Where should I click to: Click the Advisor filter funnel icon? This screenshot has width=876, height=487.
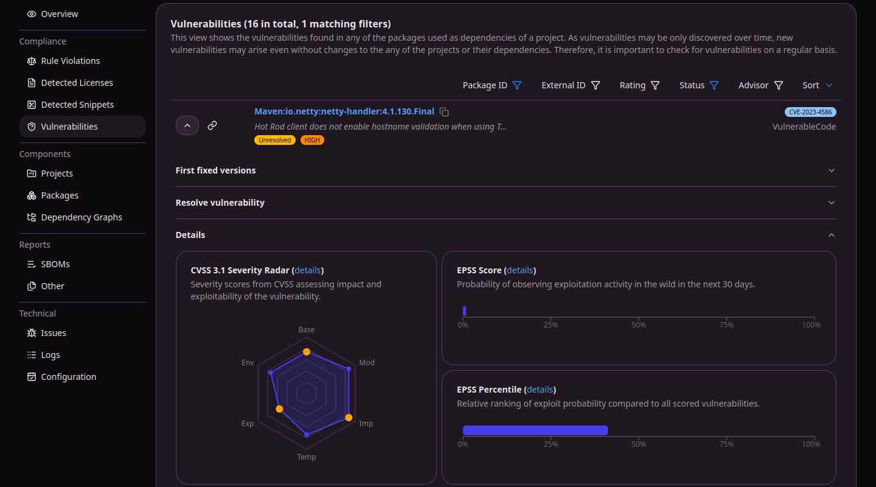779,85
